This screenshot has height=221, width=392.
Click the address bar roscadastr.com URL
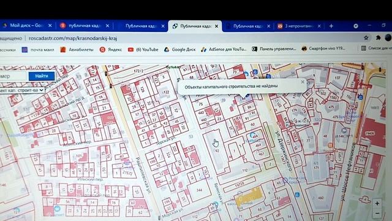click(x=73, y=38)
